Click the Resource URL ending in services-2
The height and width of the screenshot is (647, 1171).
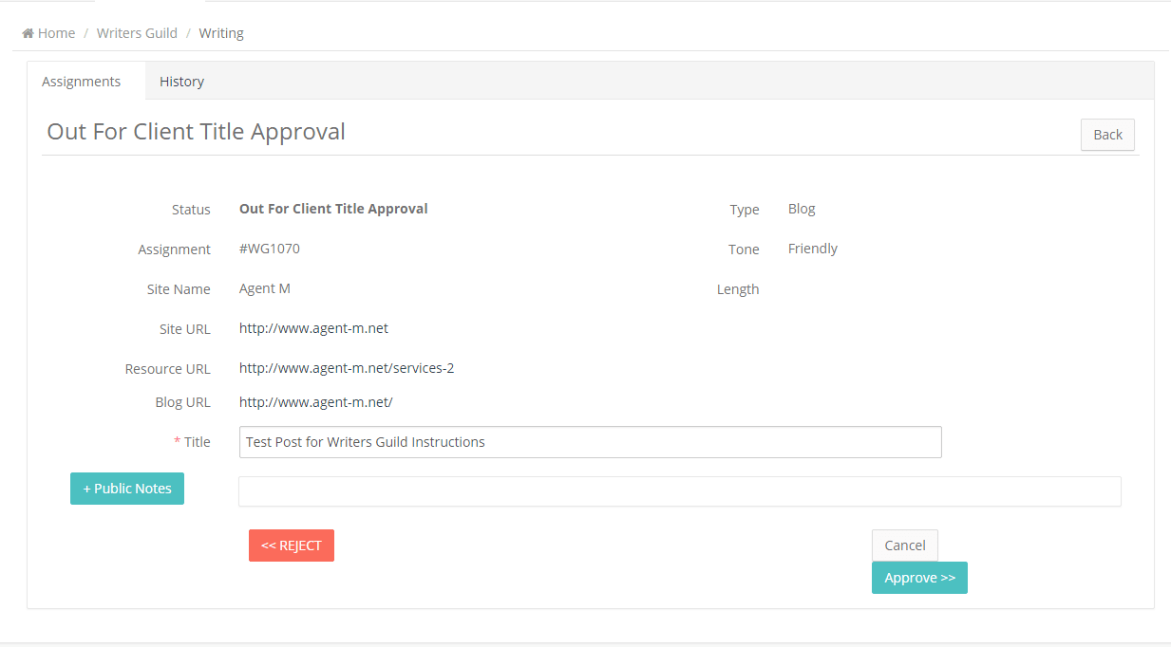[346, 368]
